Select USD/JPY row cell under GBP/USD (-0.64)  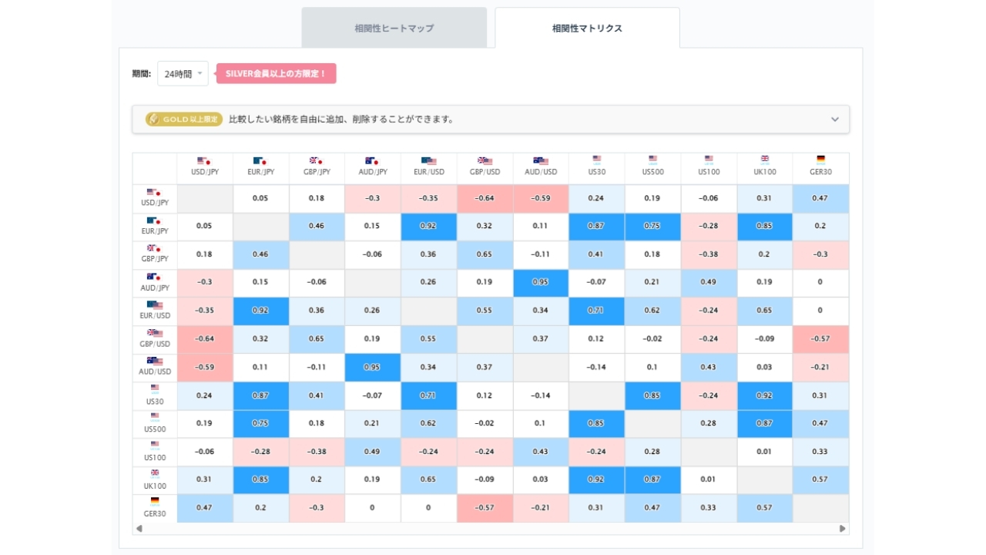point(485,198)
